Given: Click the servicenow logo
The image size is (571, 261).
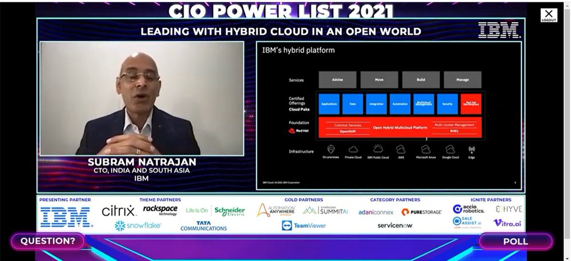Looking at the screenshot, I should [x=395, y=225].
